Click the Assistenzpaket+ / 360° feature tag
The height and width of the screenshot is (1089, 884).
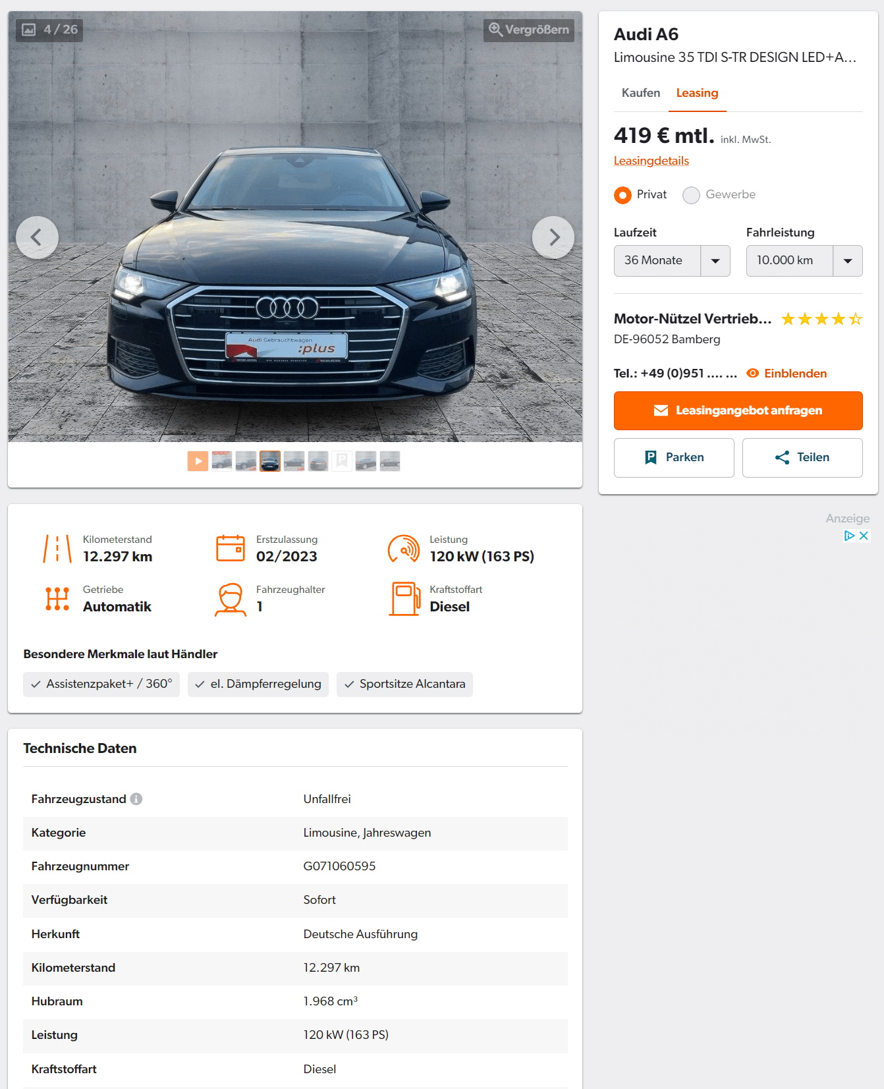click(101, 684)
